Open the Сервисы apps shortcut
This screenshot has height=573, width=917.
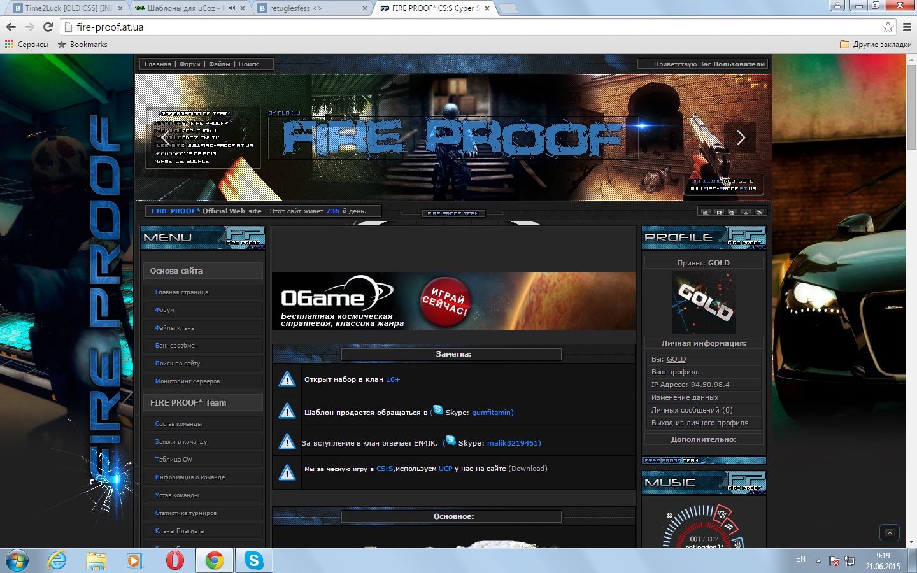pos(27,45)
